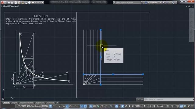Click the Plot printer icon
Screen dimensions: 195x109
[x=29, y=2]
